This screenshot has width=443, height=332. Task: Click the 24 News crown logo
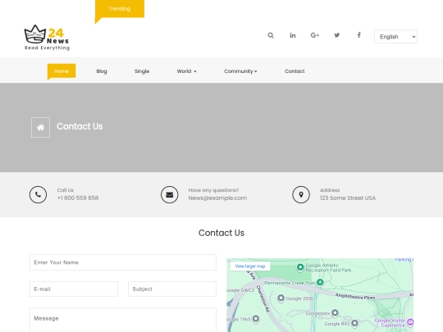tap(47, 37)
